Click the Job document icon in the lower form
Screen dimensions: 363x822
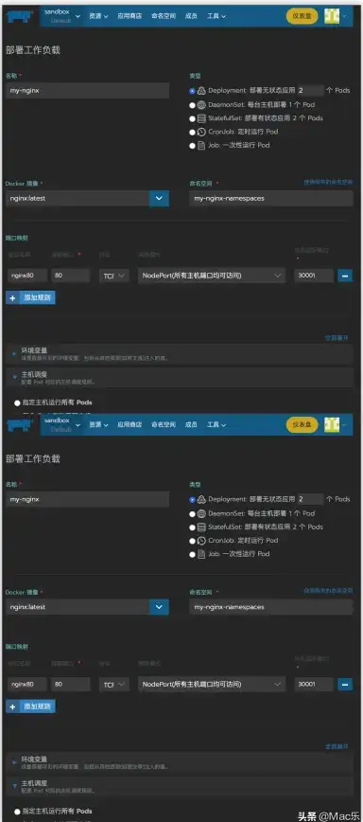click(202, 554)
